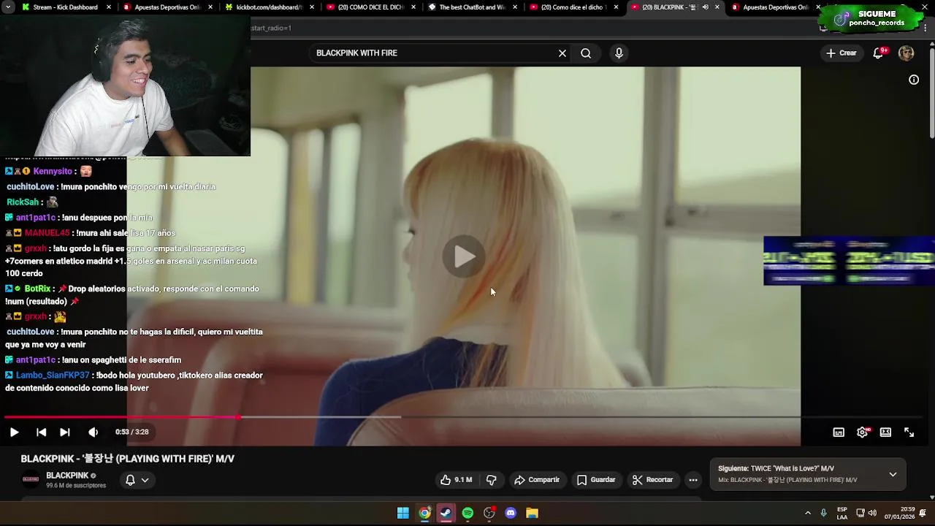935x526 pixels.
Task: Mute audio icon on BLACKPINK tab
Action: [x=705, y=7]
